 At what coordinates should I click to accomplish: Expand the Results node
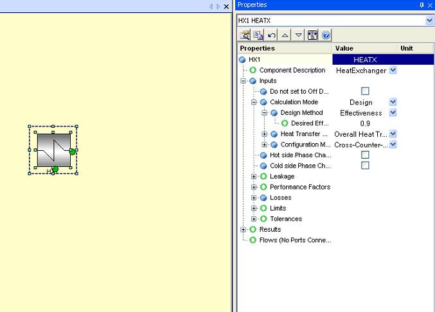pyautogui.click(x=244, y=230)
